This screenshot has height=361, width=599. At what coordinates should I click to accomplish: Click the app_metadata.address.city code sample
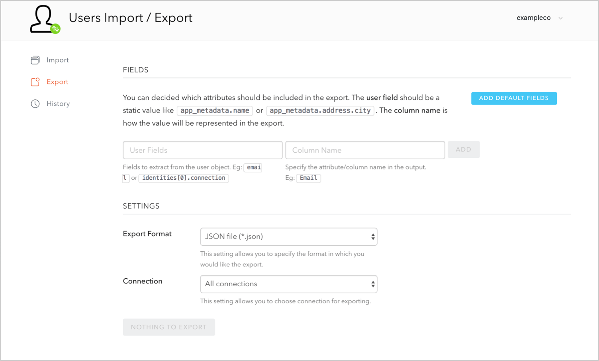[x=320, y=111]
